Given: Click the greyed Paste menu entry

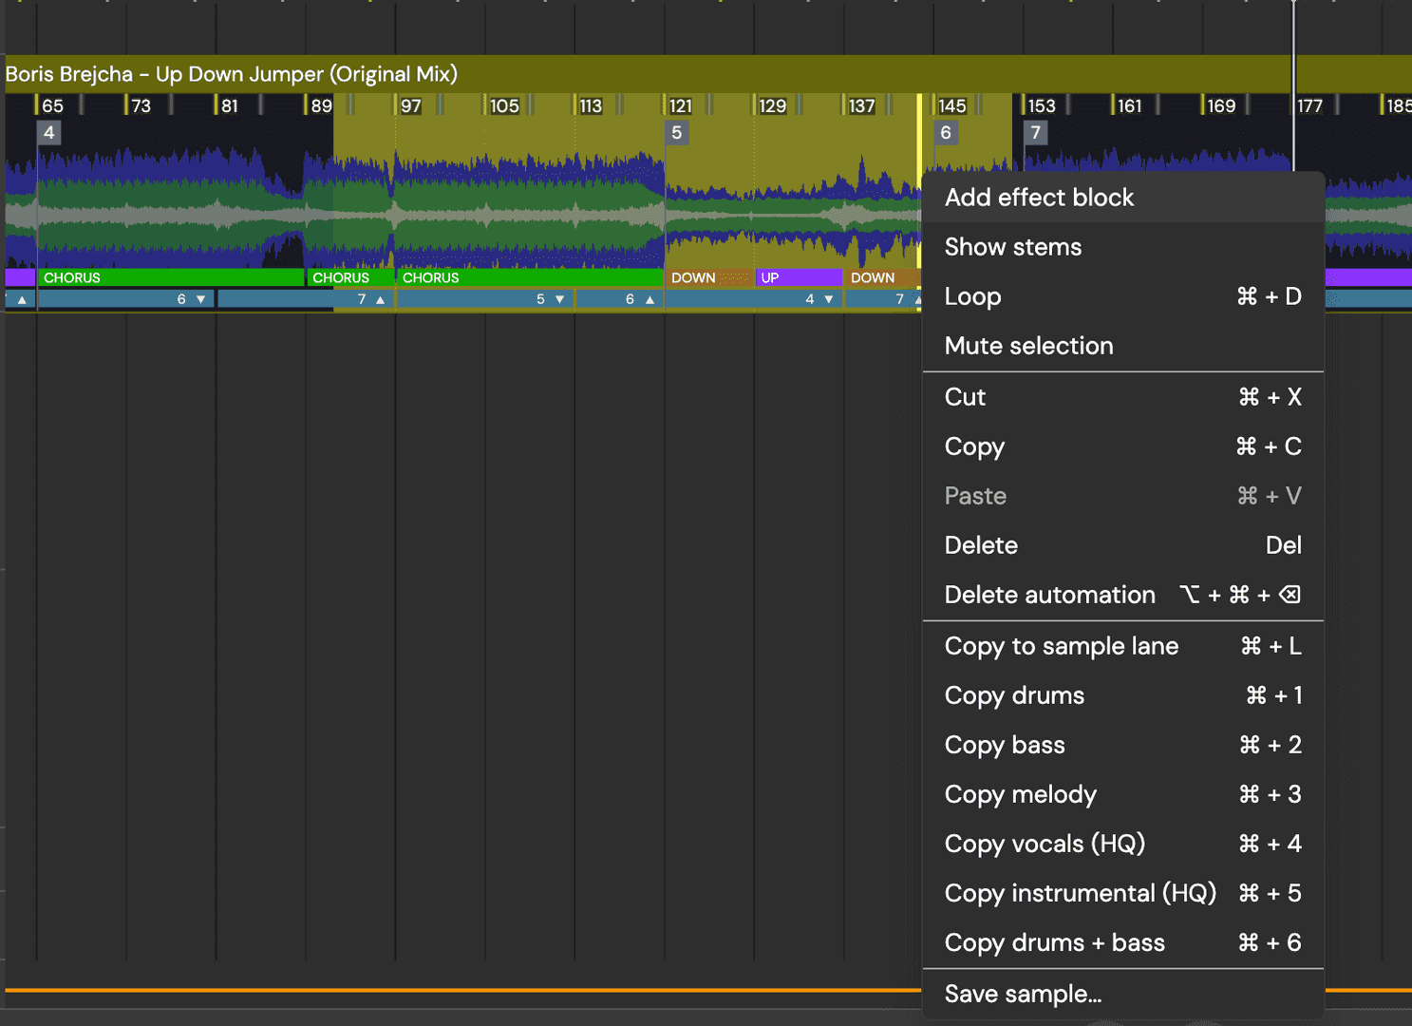Looking at the screenshot, I should (1122, 496).
